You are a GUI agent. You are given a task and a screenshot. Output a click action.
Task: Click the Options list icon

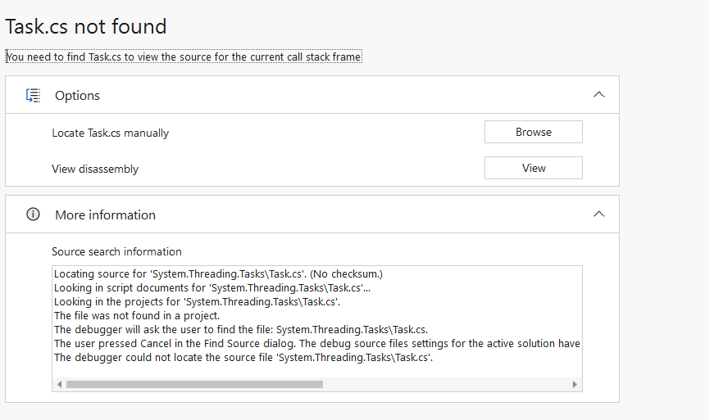pos(33,95)
